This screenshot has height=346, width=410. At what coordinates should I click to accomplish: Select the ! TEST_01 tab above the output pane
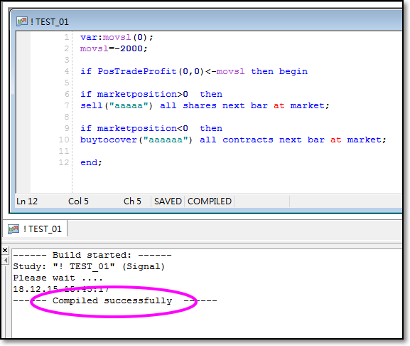pyautogui.click(x=35, y=229)
